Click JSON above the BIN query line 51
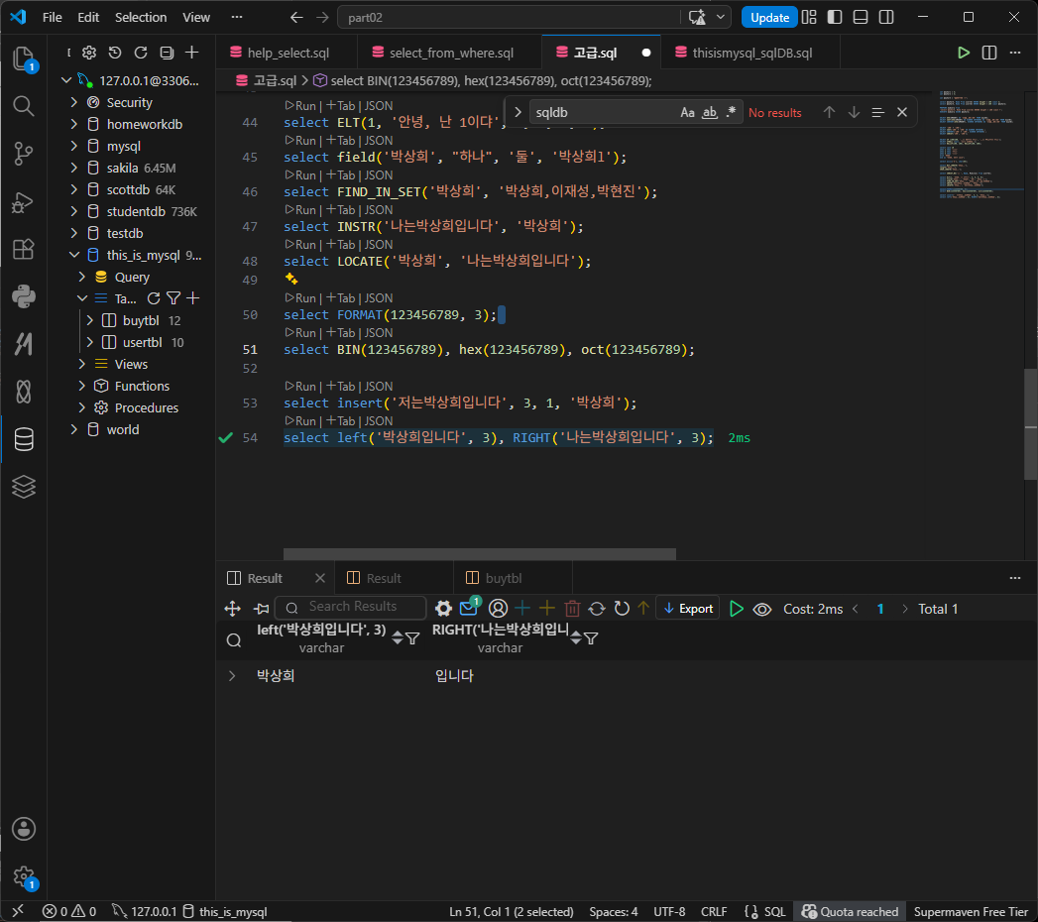 point(379,333)
